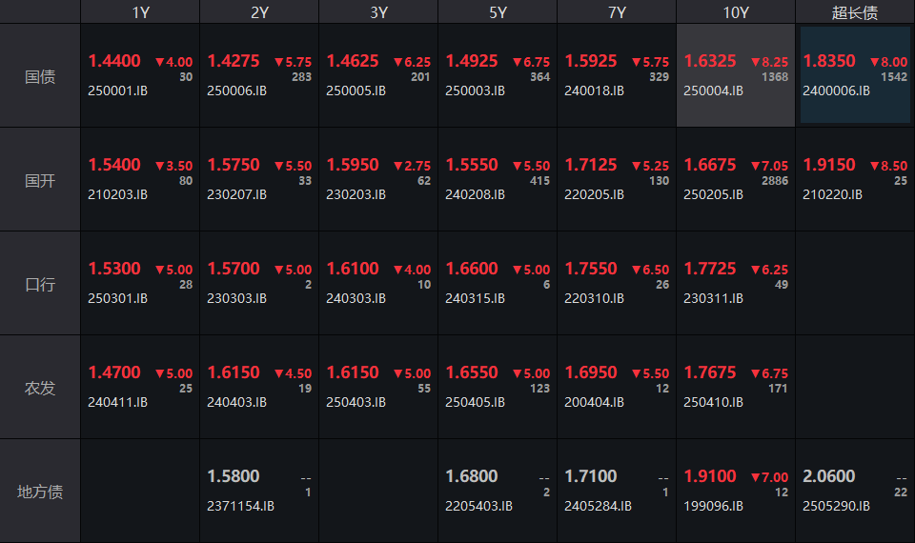The height and width of the screenshot is (543, 915).
Task: Open bond code 2371154.IB
Action: 240,506
